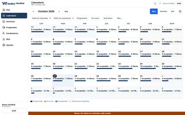The height and width of the screenshot is (115, 185).
Task: Toggle the En curso filter chip
Action: point(95,18)
